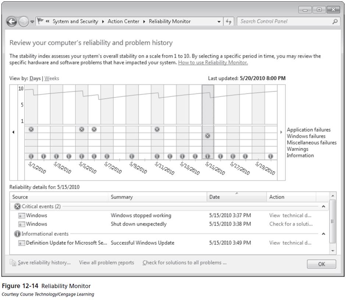This screenshot has width=346, height=300.
Task: Click the search magnifier icon
Action: [335, 21]
